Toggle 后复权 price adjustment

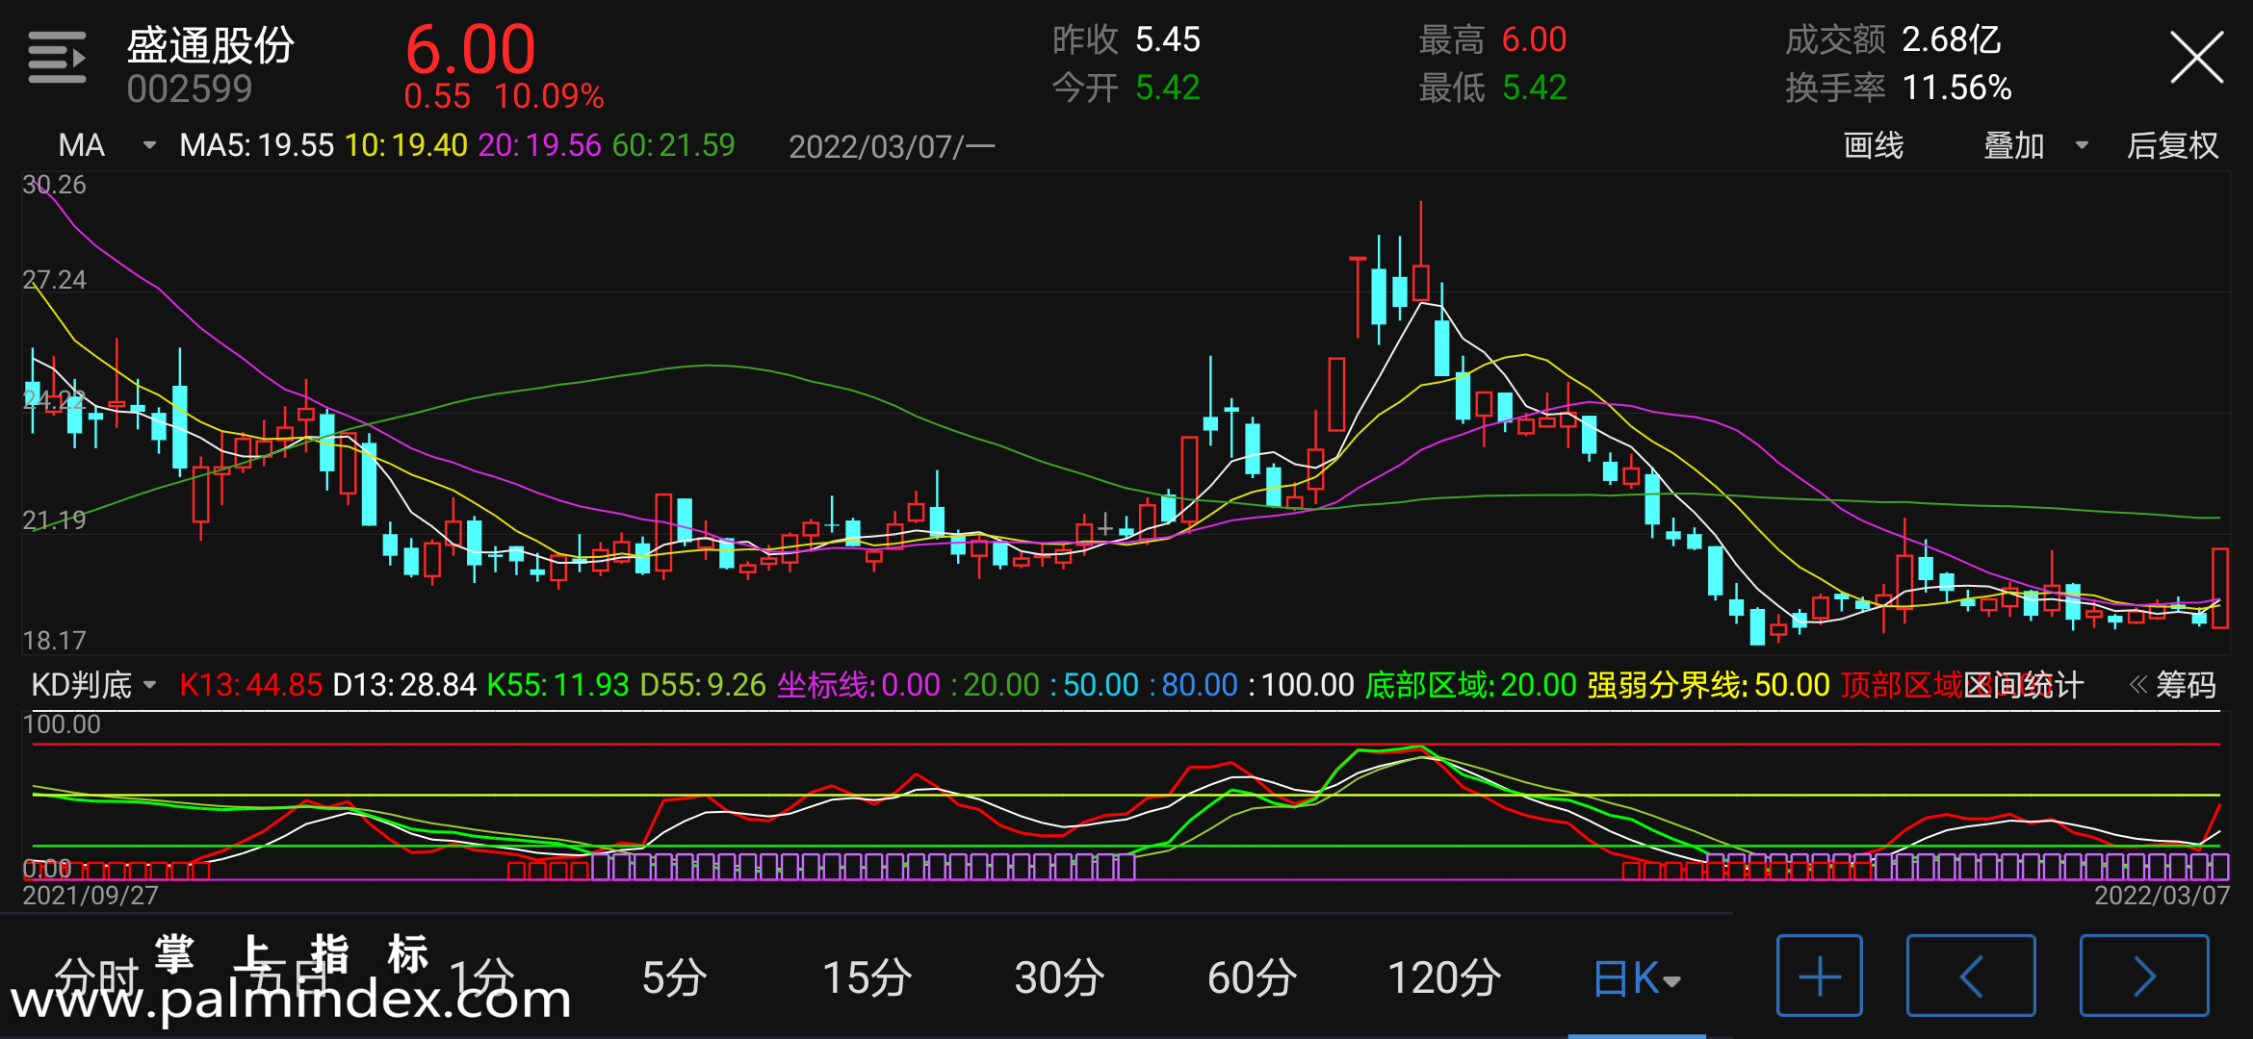(x=2172, y=145)
